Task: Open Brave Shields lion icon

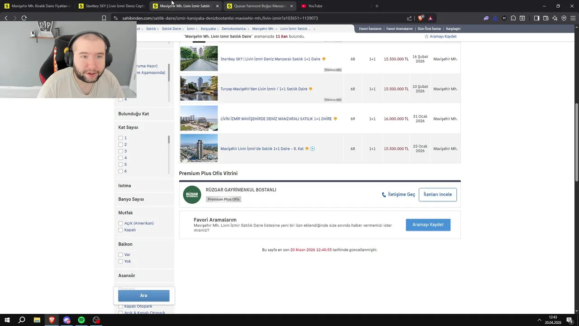Action: pos(421,18)
